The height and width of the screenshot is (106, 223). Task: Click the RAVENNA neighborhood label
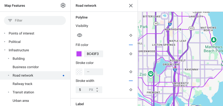pos(191,70)
